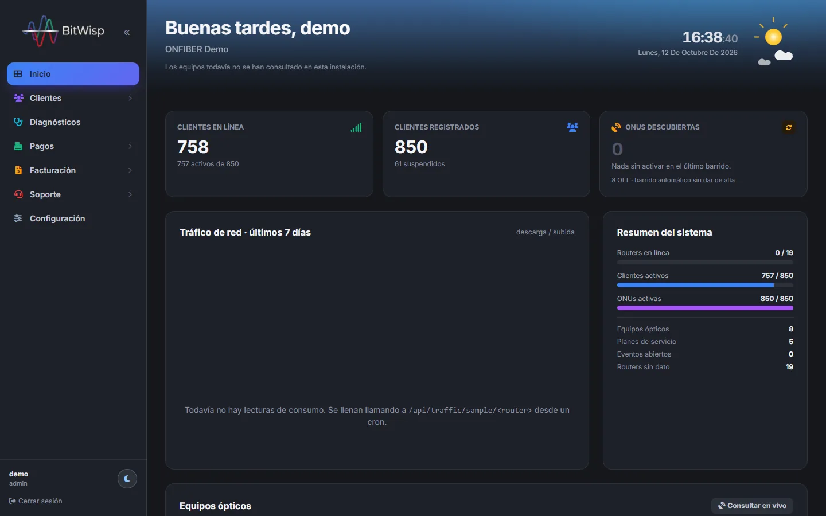Click the satellite dish icon by ONUs descubiertas
The height and width of the screenshot is (516, 826).
point(617,127)
